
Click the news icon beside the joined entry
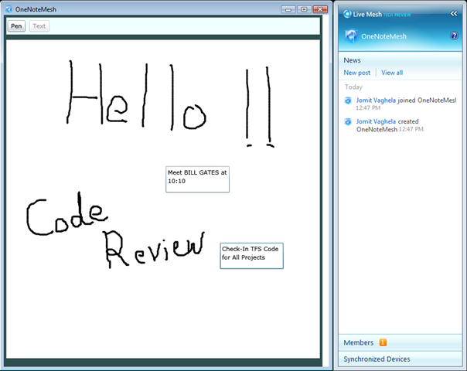tap(348, 100)
